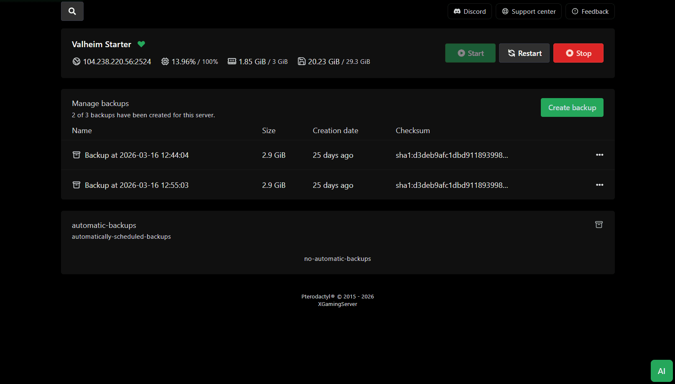Click the Pterodactyl footer link
Image resolution: width=675 pixels, height=384 pixels.
click(x=318, y=297)
